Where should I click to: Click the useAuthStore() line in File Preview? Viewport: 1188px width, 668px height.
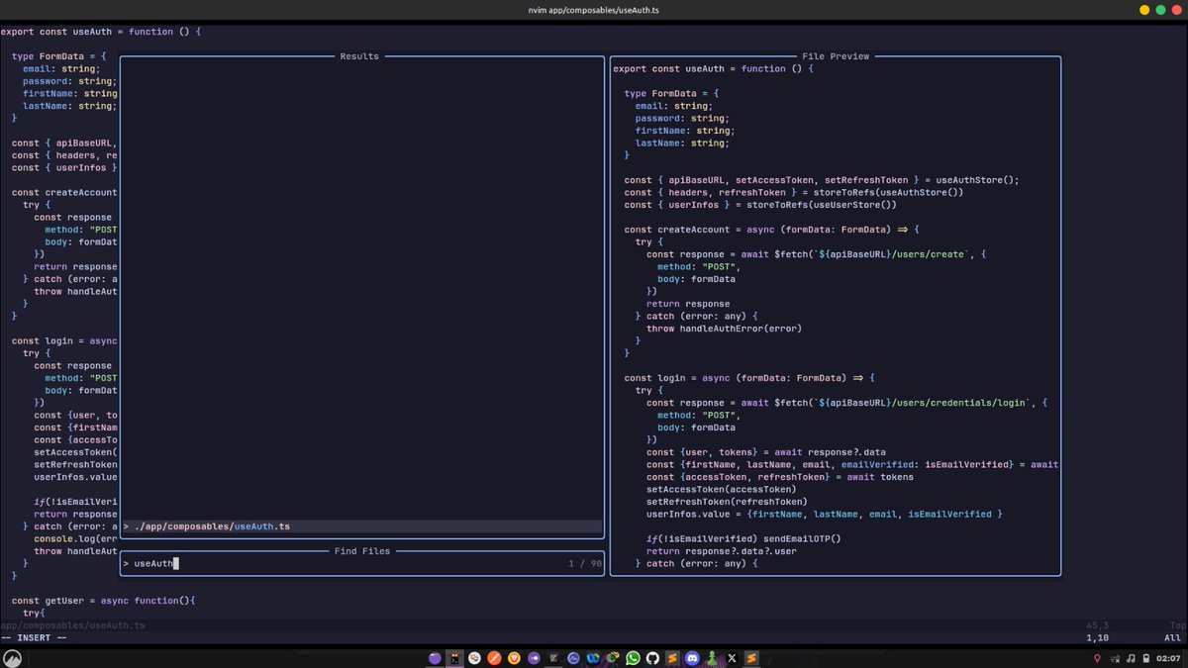point(821,180)
